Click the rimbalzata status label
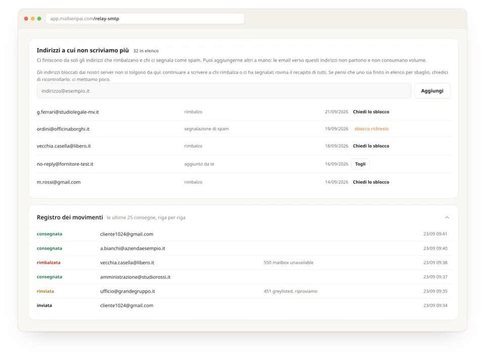Image resolution: width=485 pixels, height=359 pixels. 48,262
